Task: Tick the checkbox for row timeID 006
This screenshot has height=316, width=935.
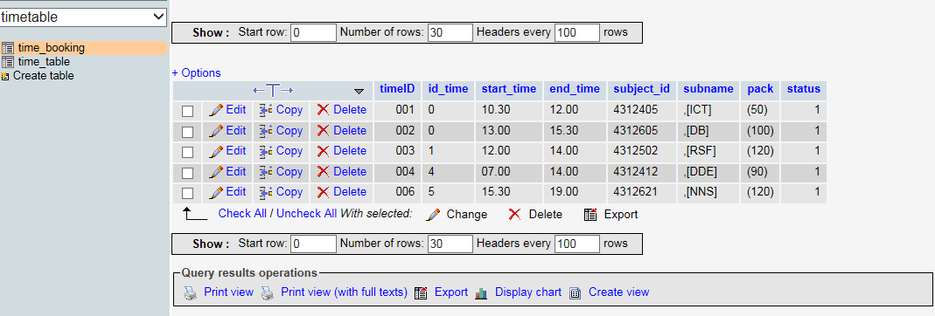Action: pyautogui.click(x=188, y=194)
